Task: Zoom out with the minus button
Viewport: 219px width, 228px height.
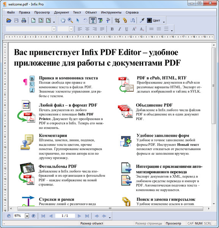Action: pyautogui.click(x=9, y=216)
